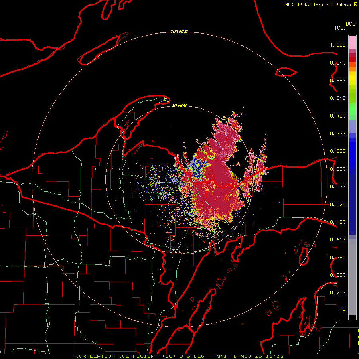This screenshot has width=359, height=359.
Task: Select the 0.680 scale value
Action: (x=338, y=151)
